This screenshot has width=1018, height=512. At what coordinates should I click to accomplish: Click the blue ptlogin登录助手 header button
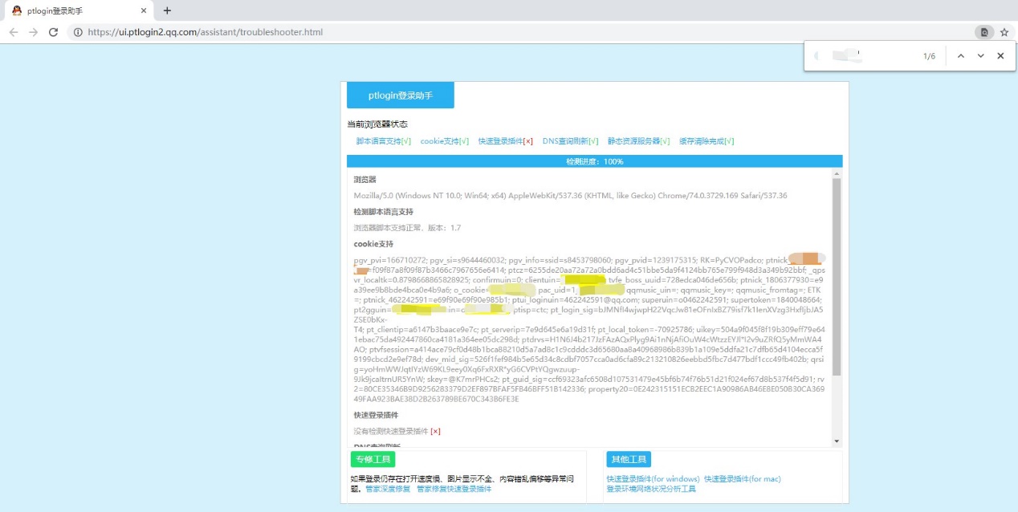tap(400, 95)
